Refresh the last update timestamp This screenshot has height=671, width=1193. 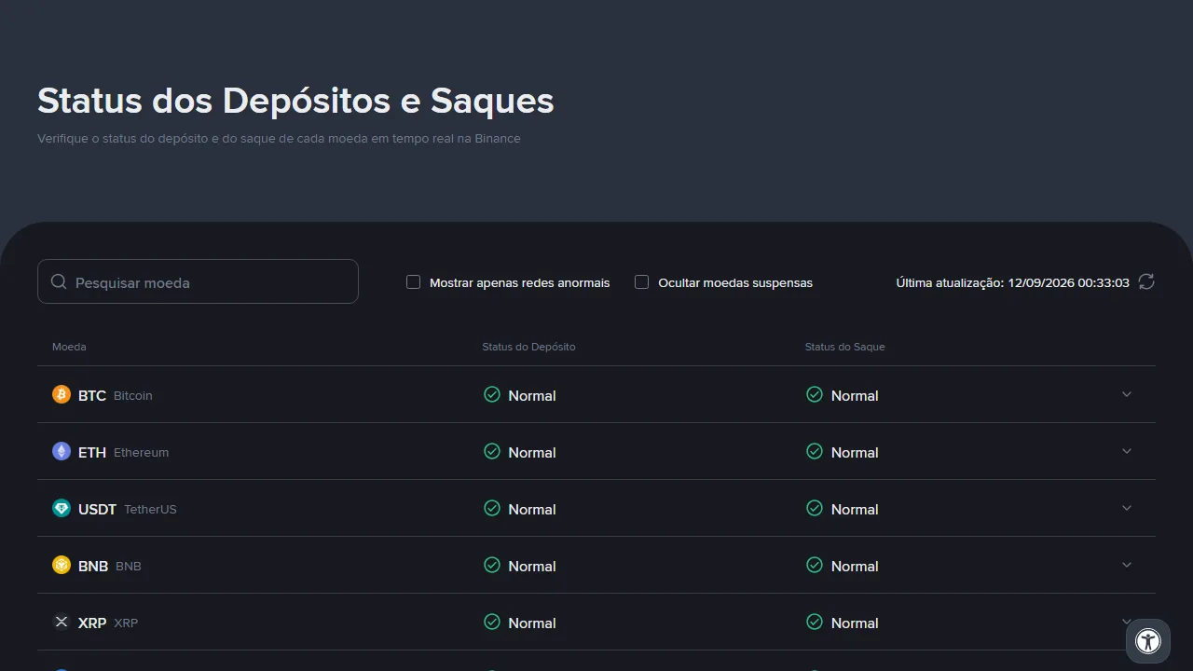pos(1146,281)
